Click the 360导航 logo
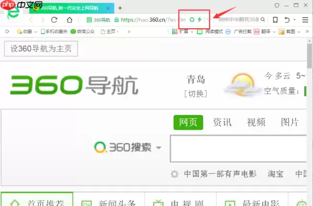The height and width of the screenshot is (206, 313). pos(74,85)
